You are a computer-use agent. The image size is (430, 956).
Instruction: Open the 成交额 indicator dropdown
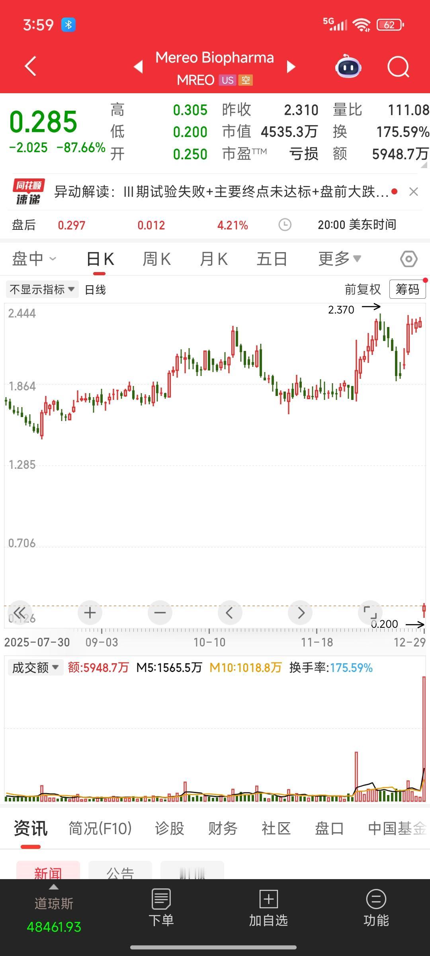click(x=35, y=668)
